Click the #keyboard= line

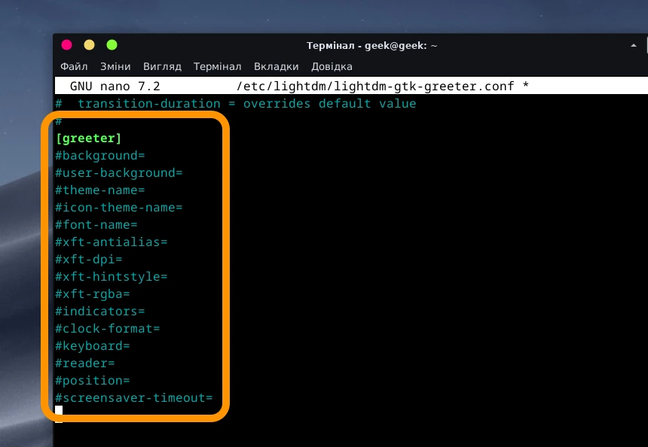pos(93,346)
